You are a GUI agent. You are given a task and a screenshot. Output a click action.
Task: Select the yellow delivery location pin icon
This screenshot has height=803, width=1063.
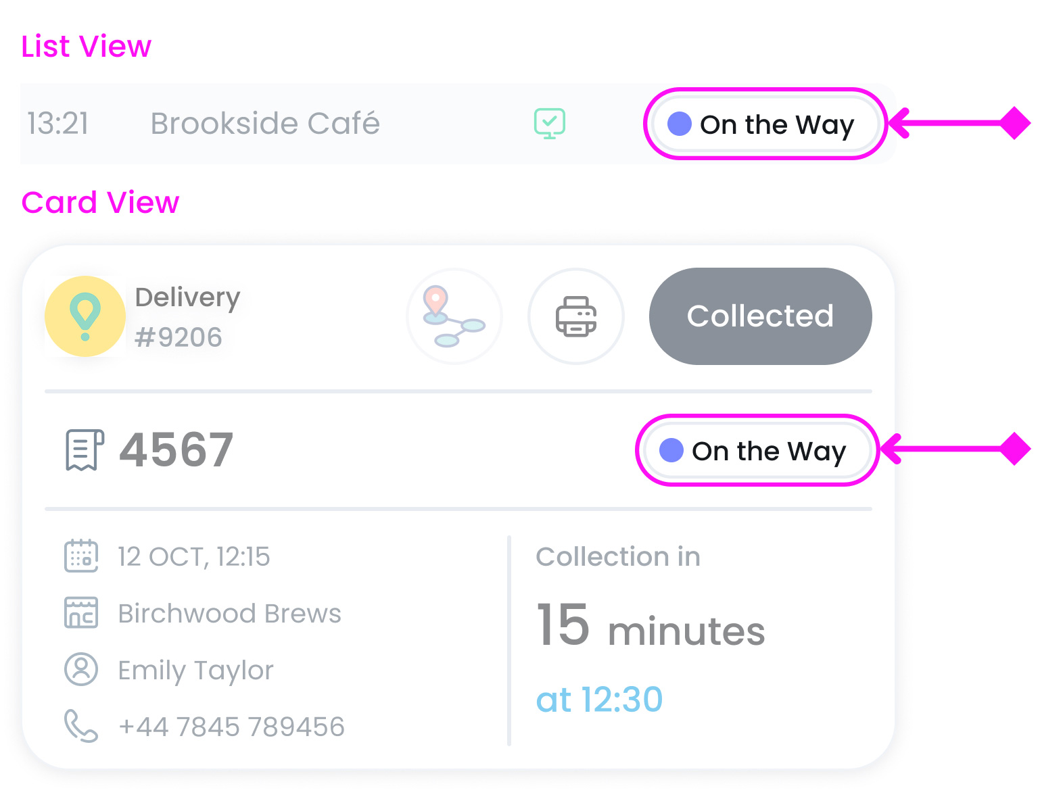click(x=85, y=316)
